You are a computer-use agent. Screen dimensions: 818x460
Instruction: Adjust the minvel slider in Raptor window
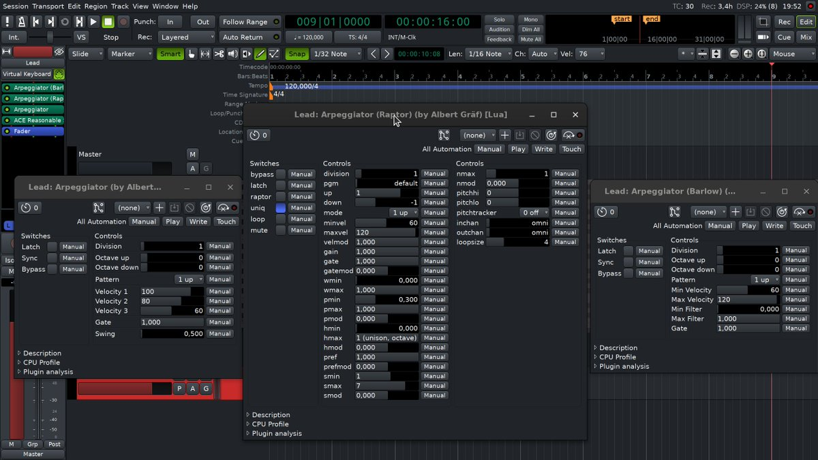(387, 223)
